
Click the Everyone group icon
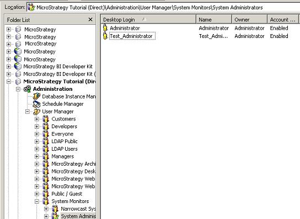[x=46, y=134]
